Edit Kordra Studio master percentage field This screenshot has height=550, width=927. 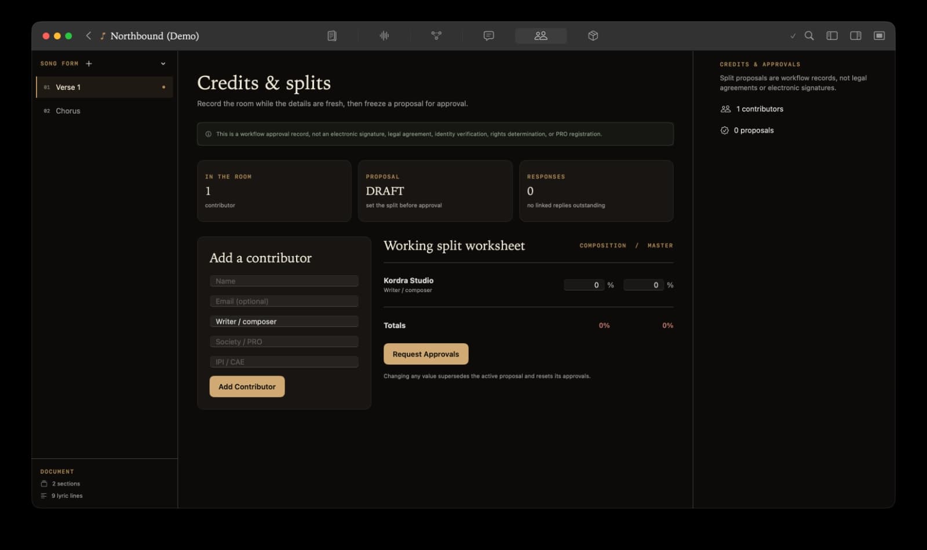644,285
